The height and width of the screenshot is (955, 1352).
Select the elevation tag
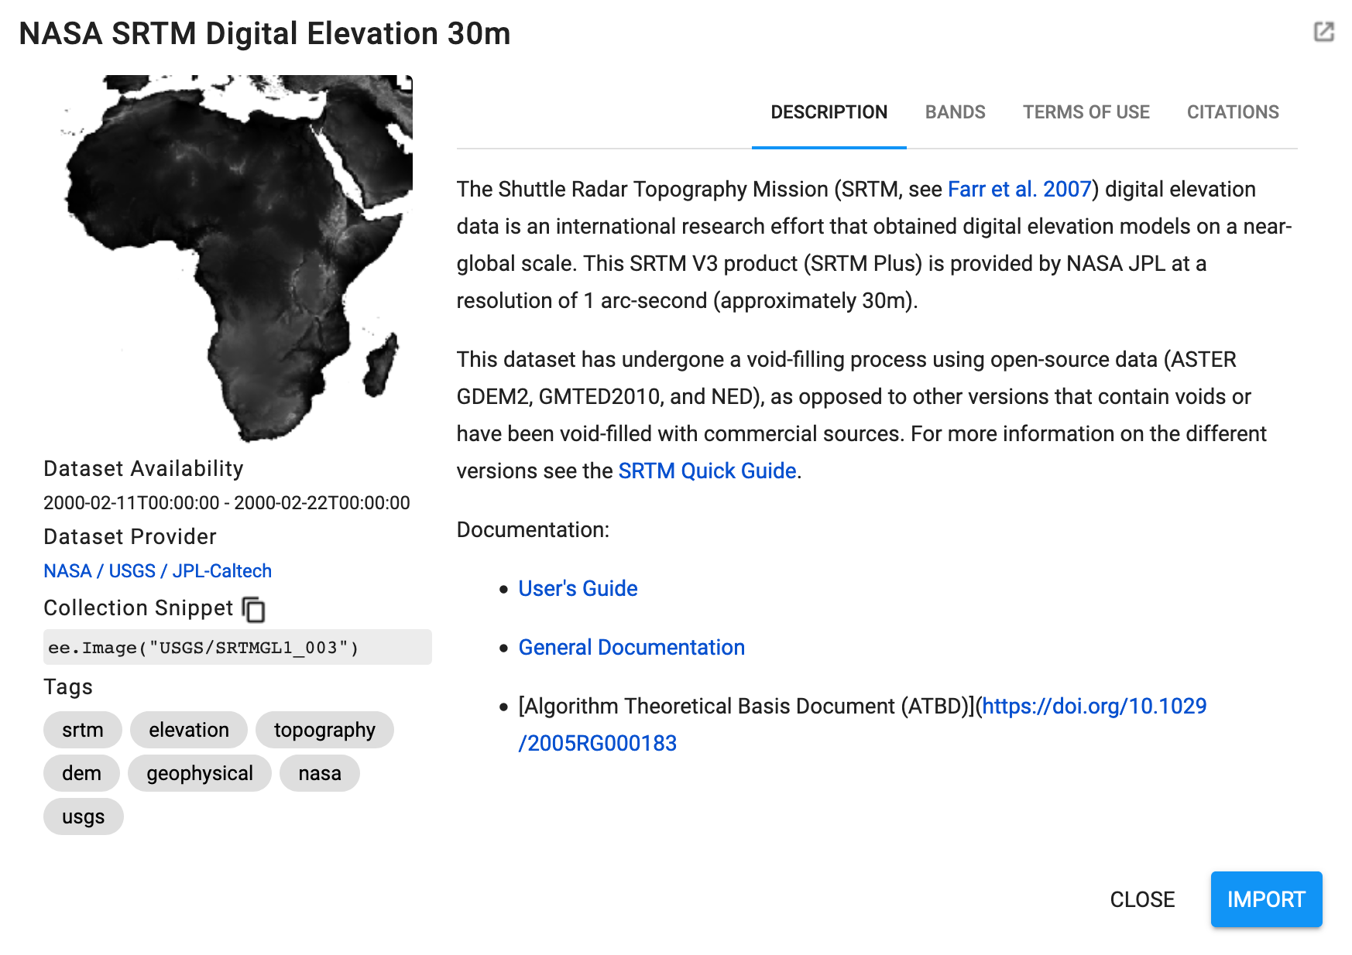tap(189, 731)
